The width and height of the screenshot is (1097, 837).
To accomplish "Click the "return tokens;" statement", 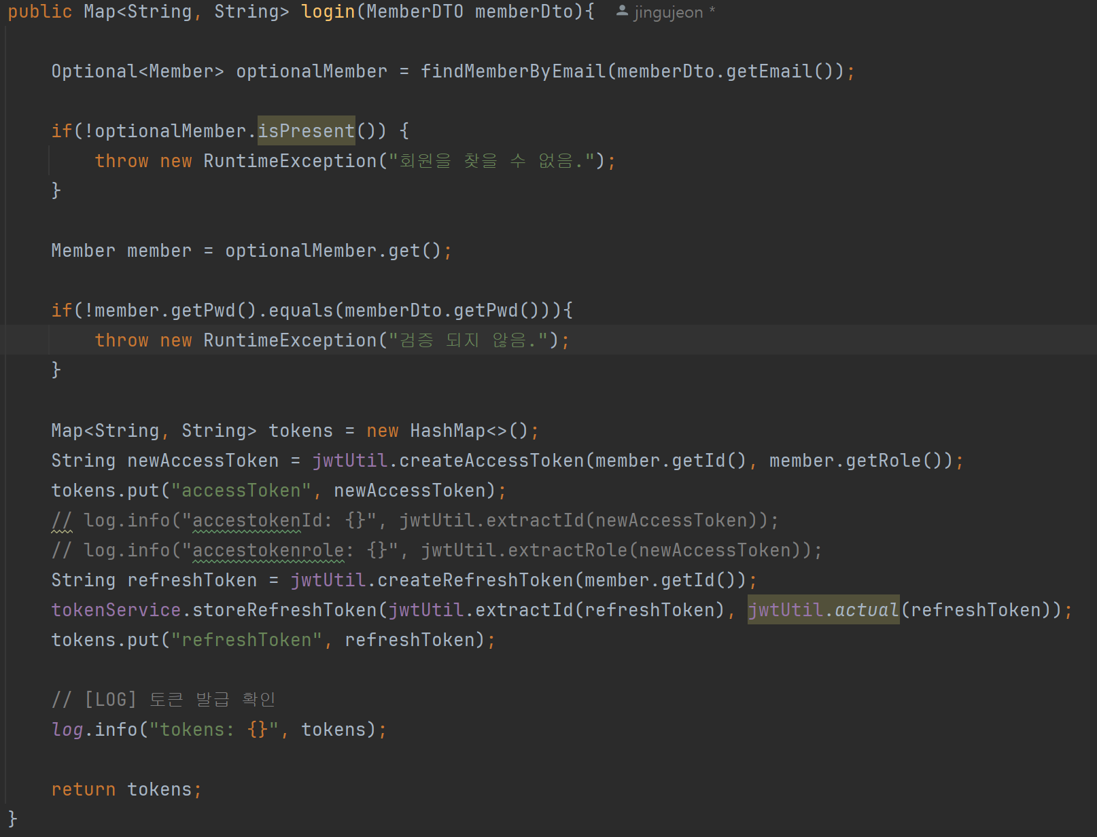I will [124, 789].
